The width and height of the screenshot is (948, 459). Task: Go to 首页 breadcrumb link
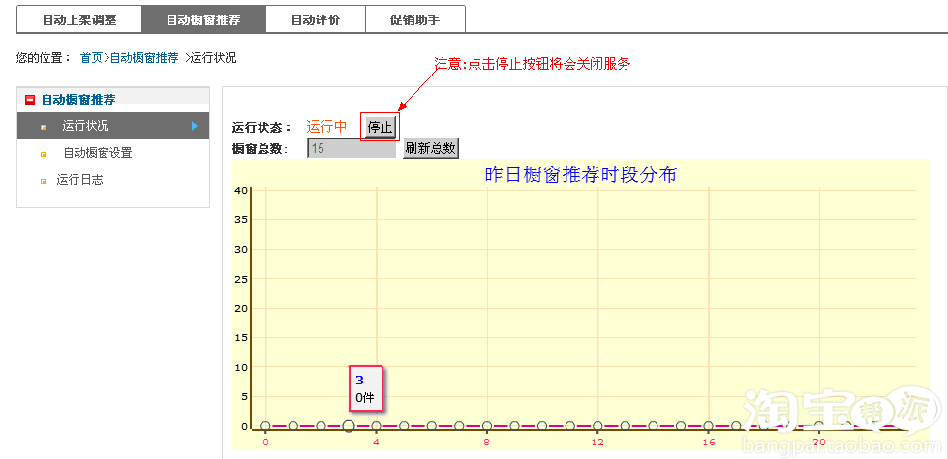pyautogui.click(x=91, y=58)
